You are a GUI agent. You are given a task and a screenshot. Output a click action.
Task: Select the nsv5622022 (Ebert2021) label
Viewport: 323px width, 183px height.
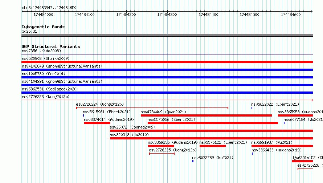(x=275, y=104)
